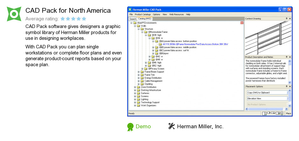This screenshot has height=141, width=299.
Task: Click the Herman Miller, Inc. developer name
Action: [x=200, y=126]
